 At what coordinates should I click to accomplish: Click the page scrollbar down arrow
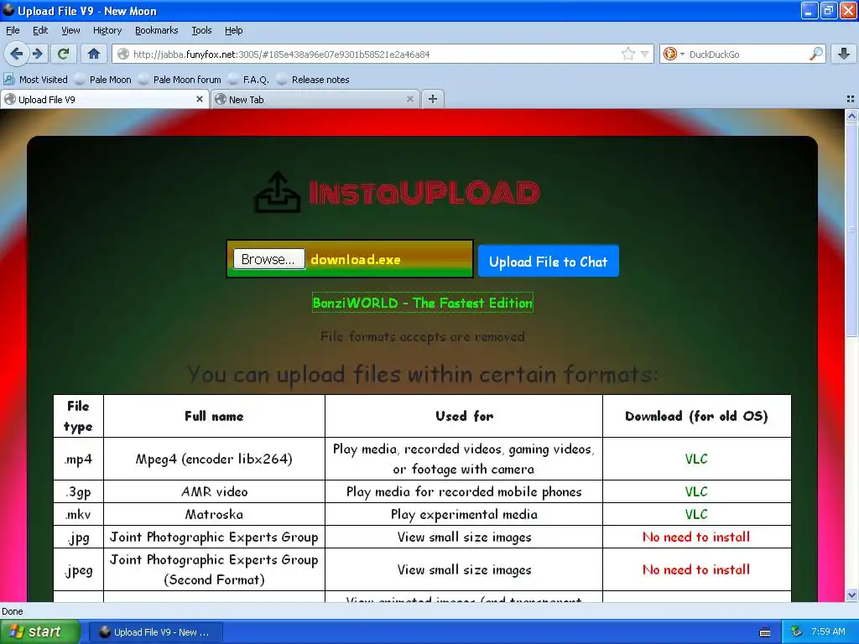click(851, 595)
